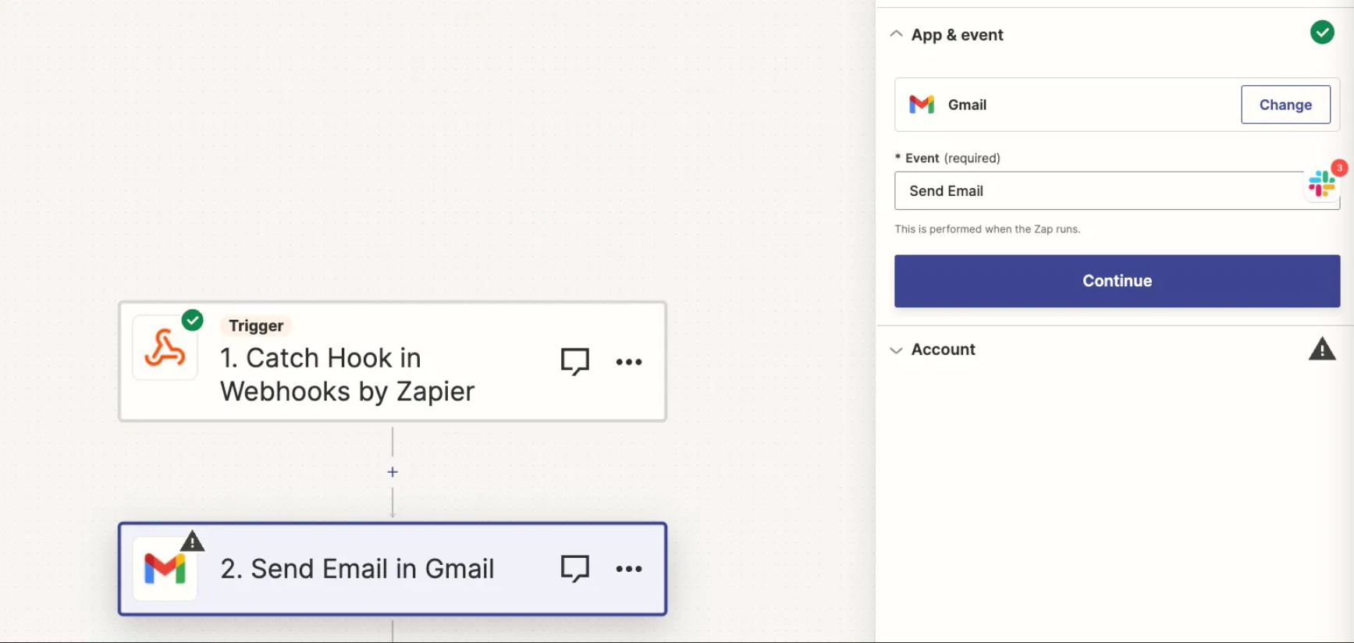Click the Slack icon with notification badge
1354x643 pixels.
pyautogui.click(x=1322, y=184)
